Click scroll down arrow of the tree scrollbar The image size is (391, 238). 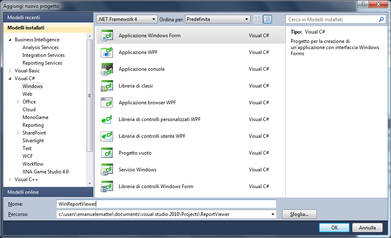(90, 184)
